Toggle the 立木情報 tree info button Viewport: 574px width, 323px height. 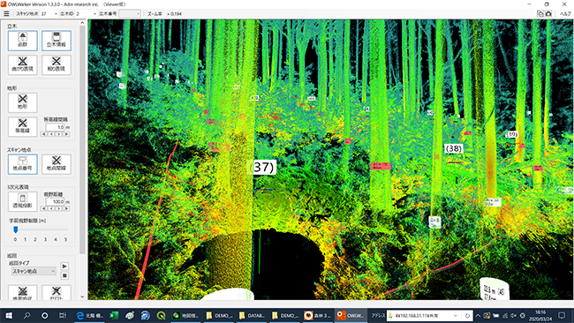57,41
